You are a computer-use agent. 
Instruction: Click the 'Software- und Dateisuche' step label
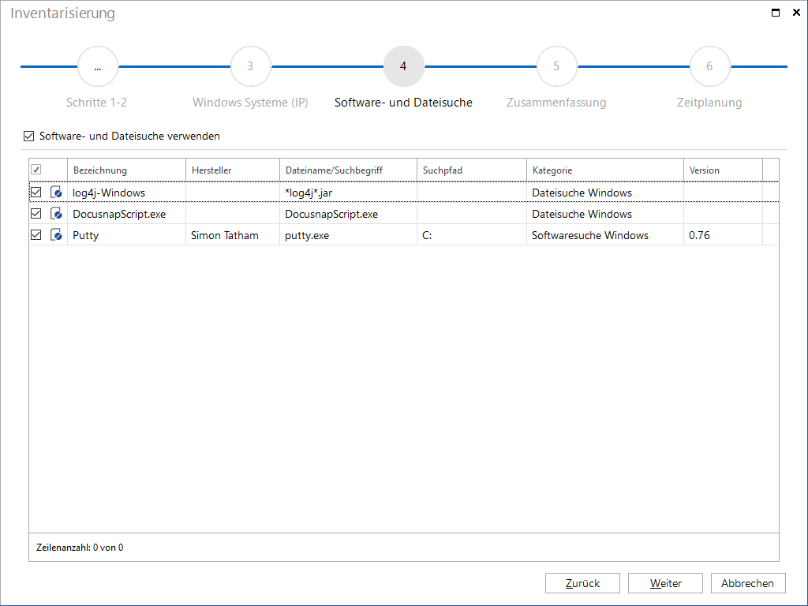(x=403, y=103)
